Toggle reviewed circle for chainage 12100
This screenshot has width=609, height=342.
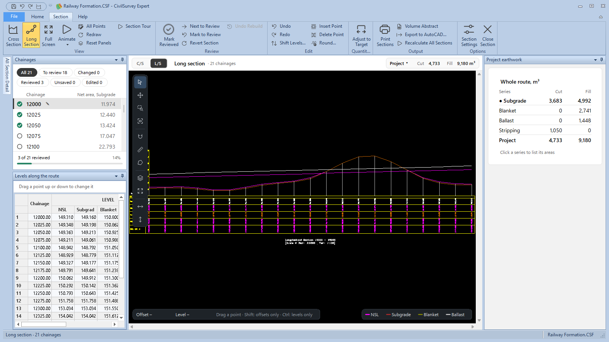tap(20, 147)
